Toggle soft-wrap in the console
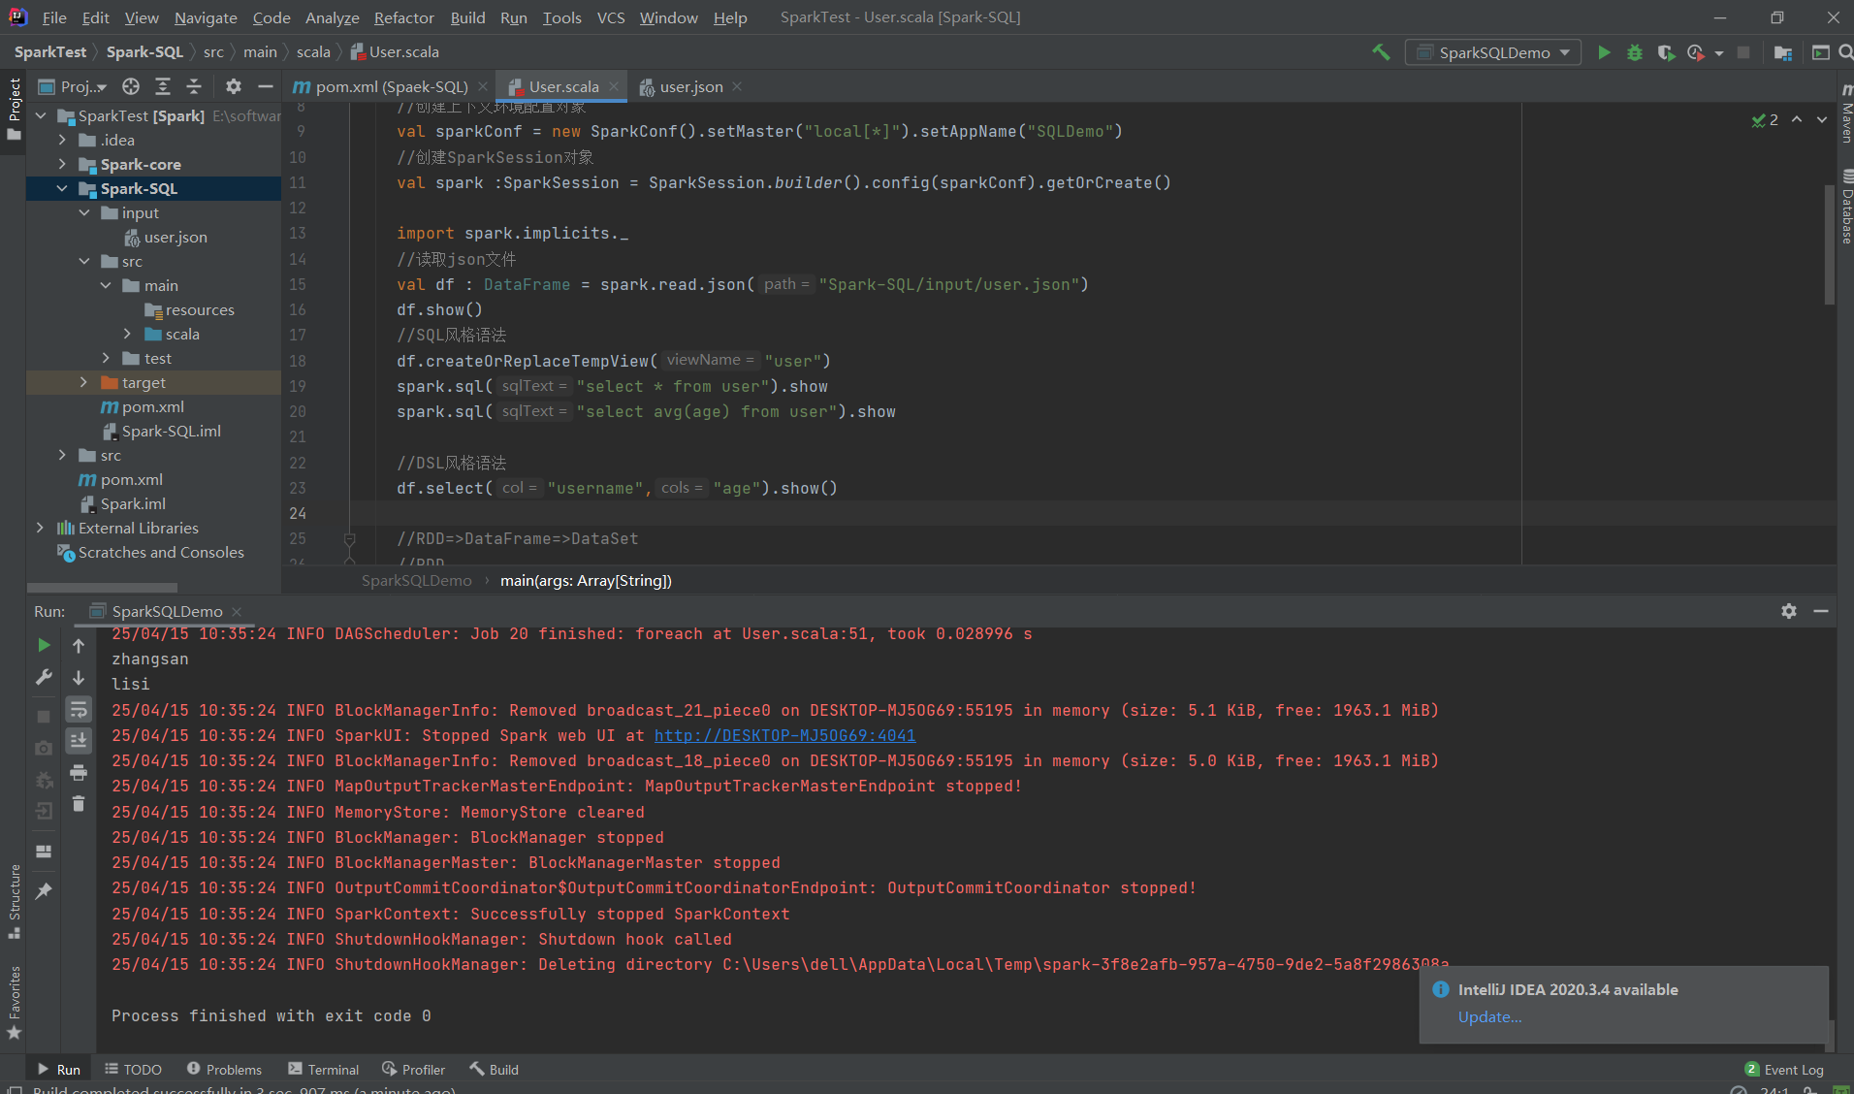Screen dimensions: 1854x1094 tap(79, 710)
